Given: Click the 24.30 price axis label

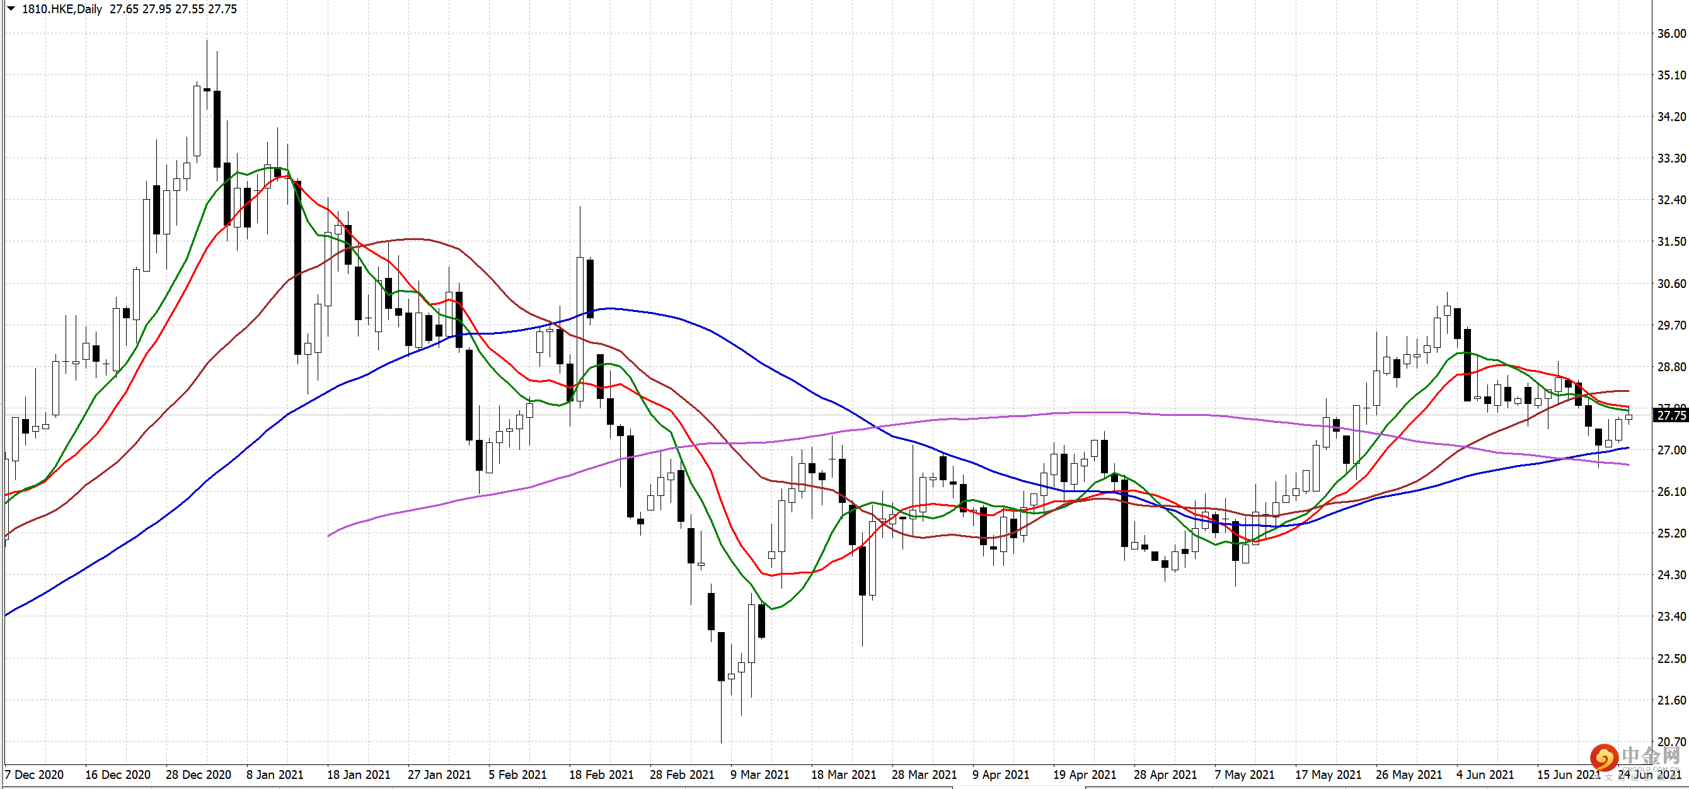Looking at the screenshot, I should pos(1671,575).
